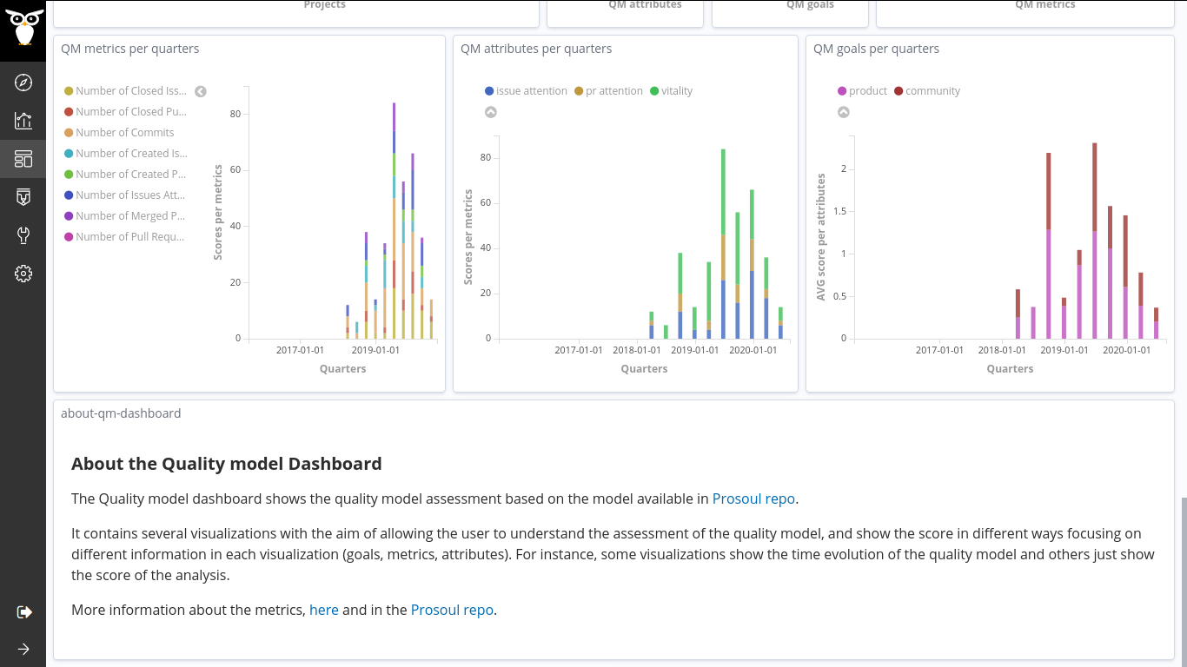Toggle vitality legend entry
The image size is (1187, 667).
point(671,91)
